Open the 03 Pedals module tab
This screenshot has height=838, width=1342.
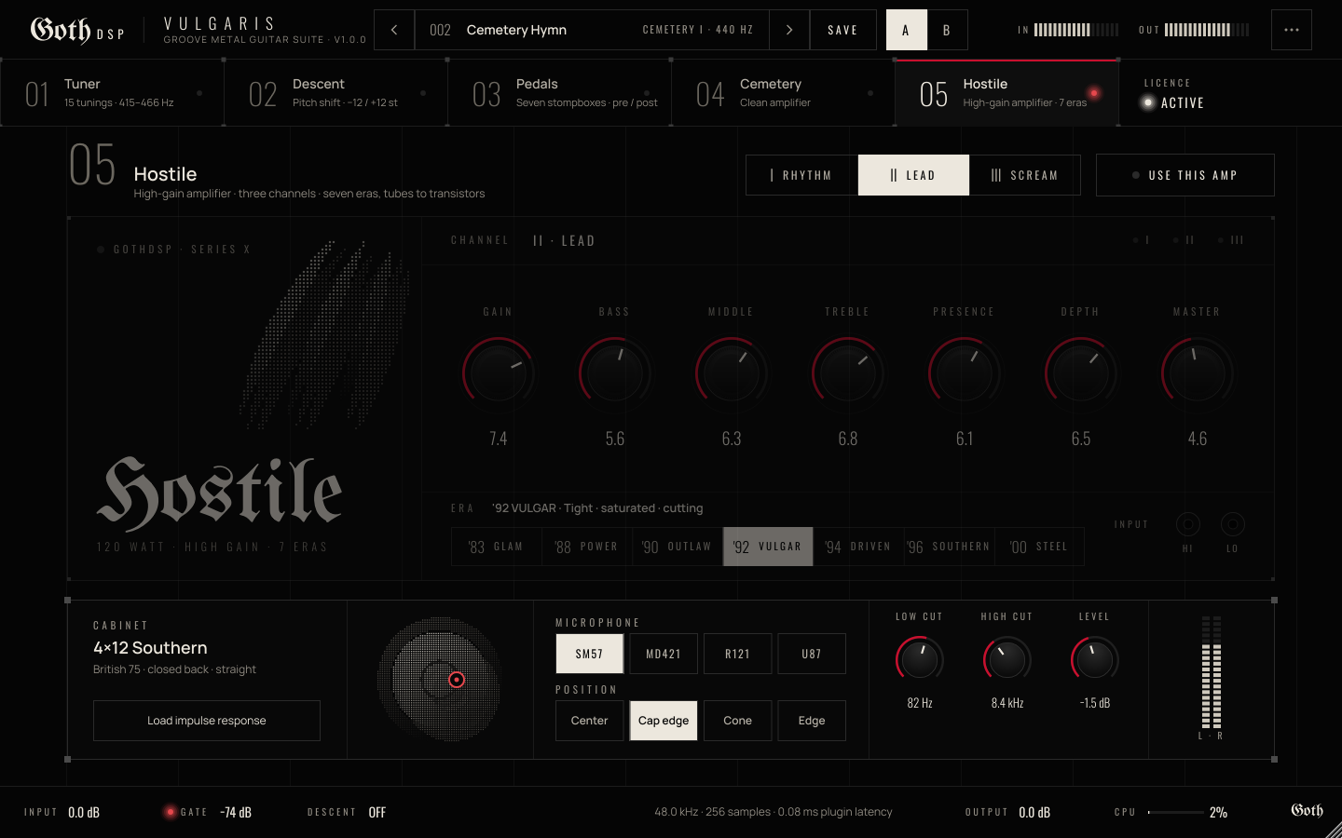pyautogui.click(x=559, y=93)
